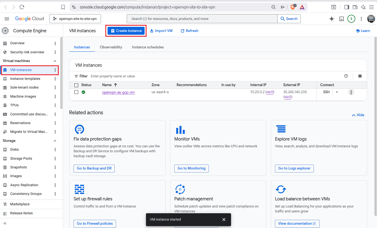Screen dimensions: 377x228
Task: Open Marketplace in sidebar
Action: click(x=20, y=204)
